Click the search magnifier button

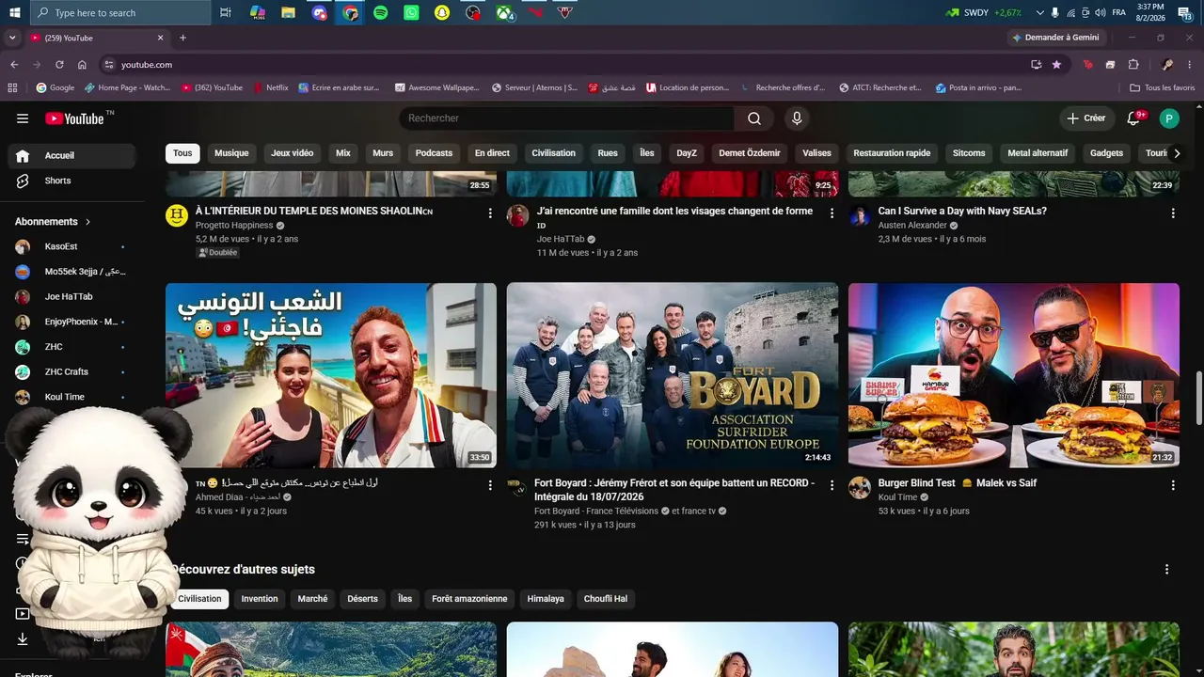(754, 118)
